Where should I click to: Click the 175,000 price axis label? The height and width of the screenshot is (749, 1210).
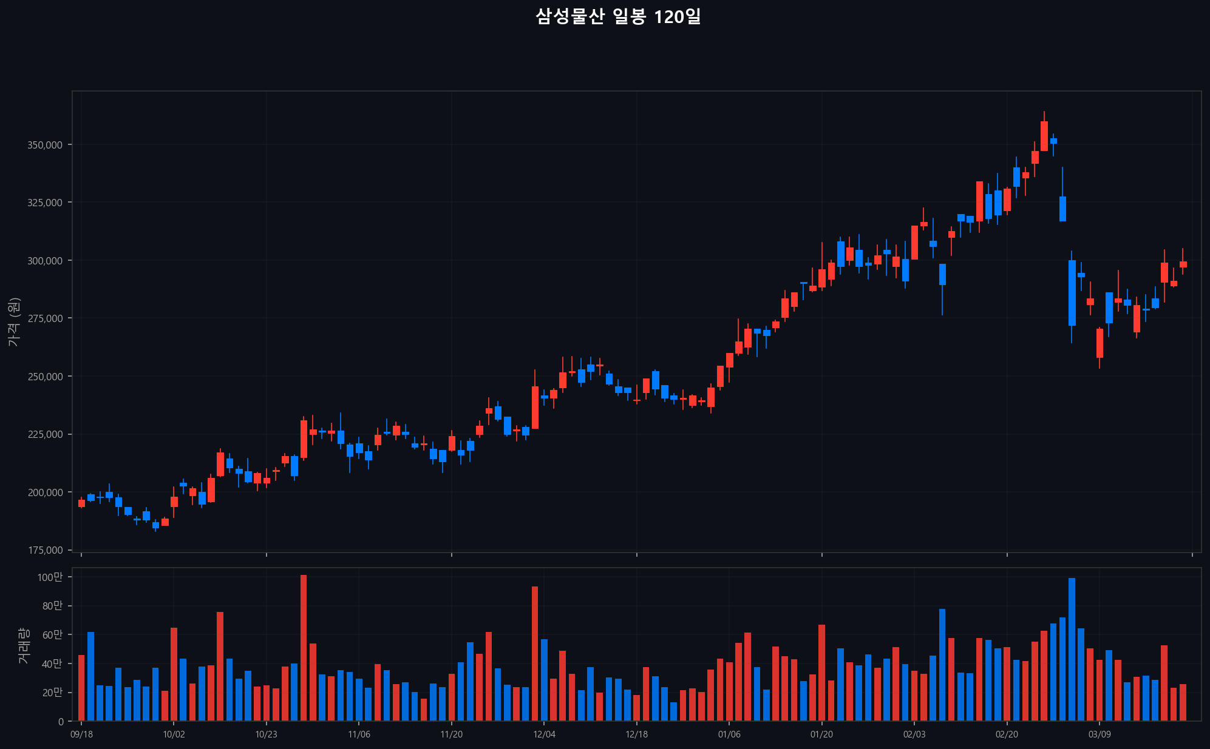point(45,550)
